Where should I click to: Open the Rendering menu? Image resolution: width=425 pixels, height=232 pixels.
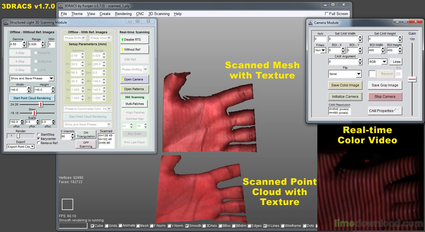click(x=123, y=14)
